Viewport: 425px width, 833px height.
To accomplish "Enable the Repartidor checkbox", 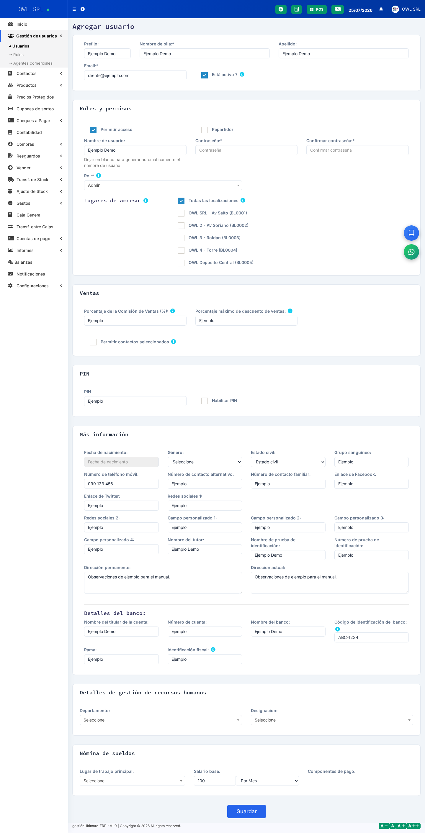I will click(x=205, y=130).
